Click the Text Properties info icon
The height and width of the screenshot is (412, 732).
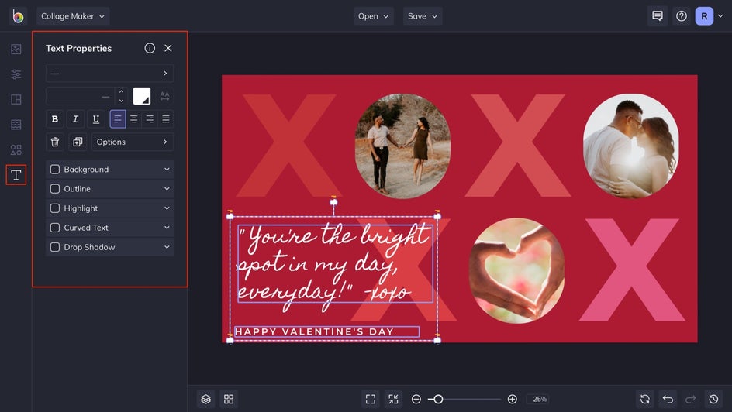pyautogui.click(x=150, y=48)
